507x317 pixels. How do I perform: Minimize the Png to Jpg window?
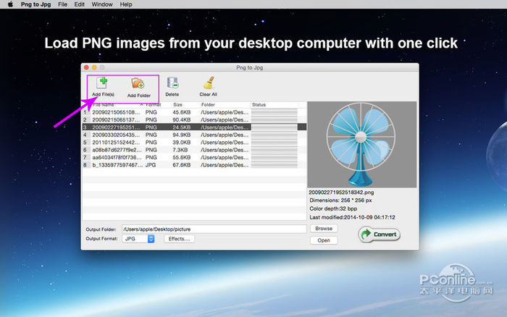point(94,67)
